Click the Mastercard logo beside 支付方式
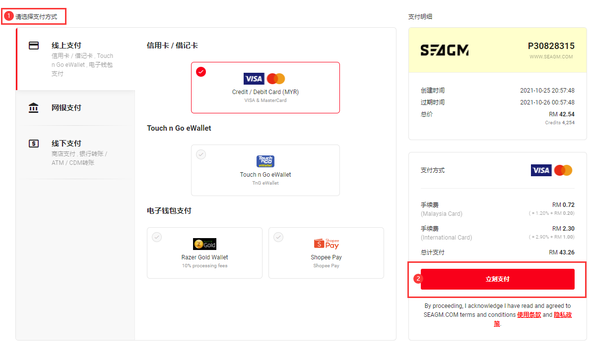Screen dimensions: 591x348 (x=563, y=170)
